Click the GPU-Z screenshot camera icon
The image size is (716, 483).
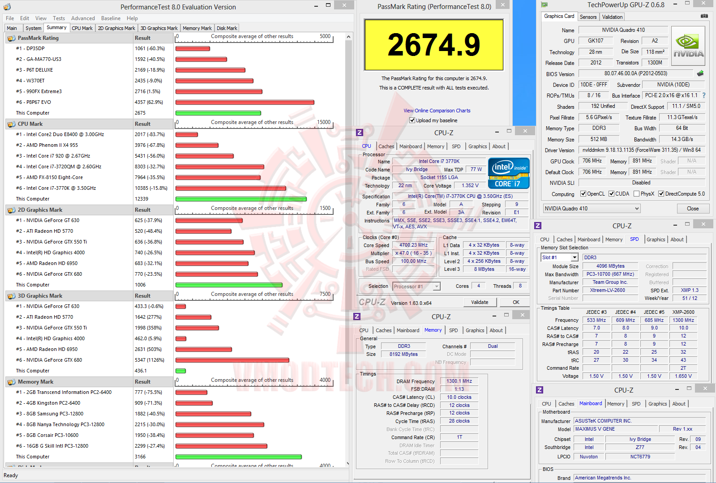(704, 16)
